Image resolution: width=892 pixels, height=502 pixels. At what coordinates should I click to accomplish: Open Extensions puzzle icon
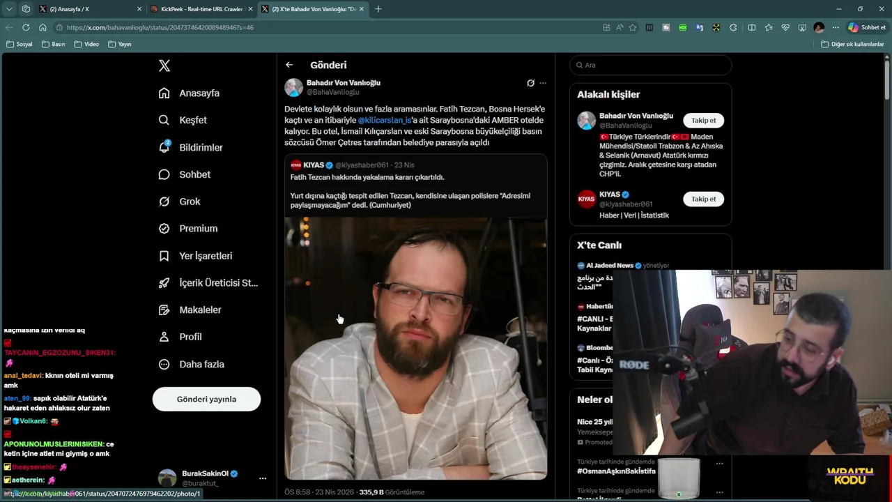733,27
